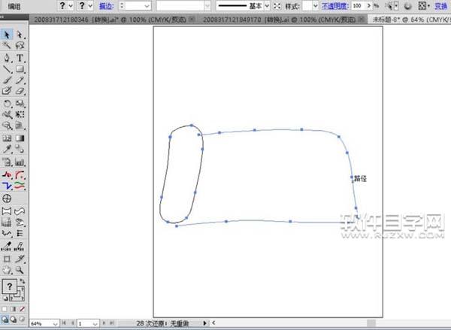
Task: Reset to default fill and stroke
Action: pyautogui.click(x=5, y=298)
